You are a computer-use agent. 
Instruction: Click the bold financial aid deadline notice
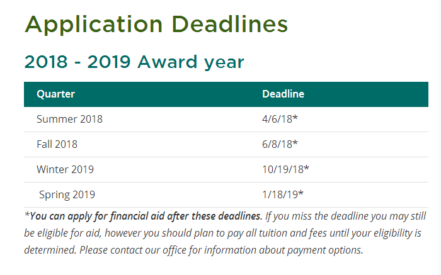(145, 216)
